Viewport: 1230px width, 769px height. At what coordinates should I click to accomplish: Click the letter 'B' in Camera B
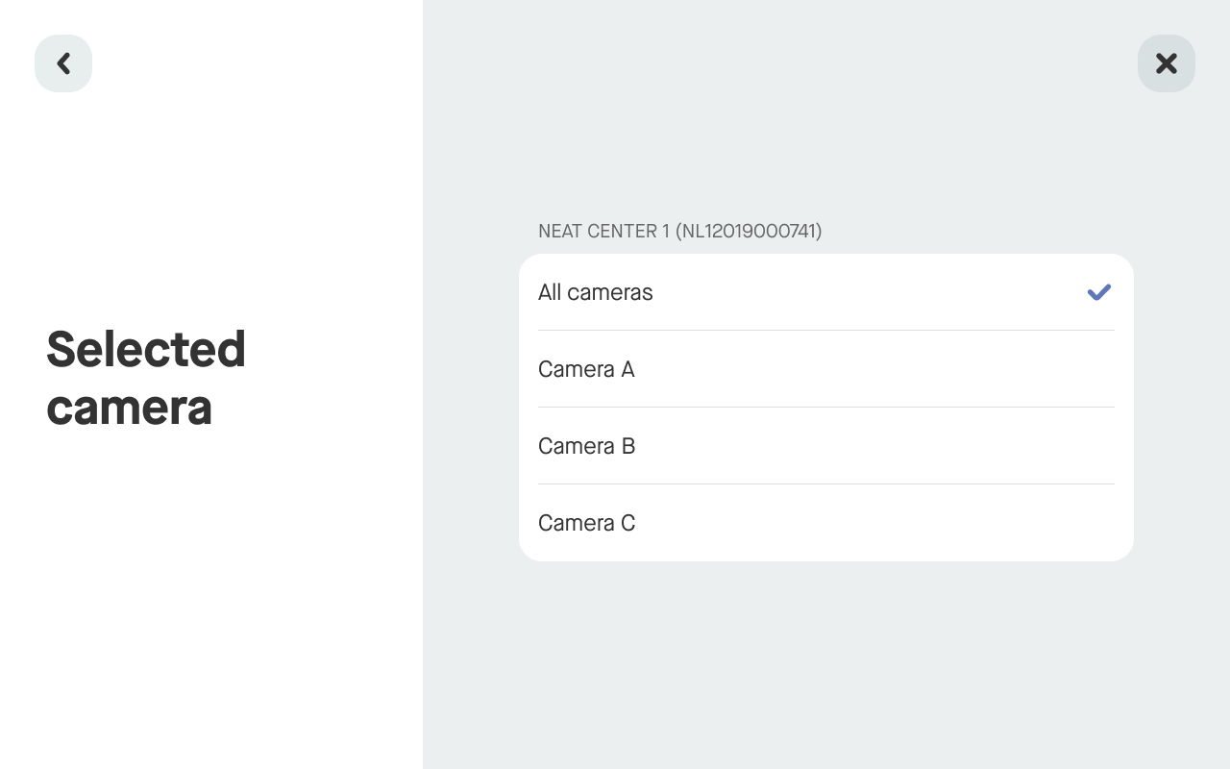coord(627,446)
